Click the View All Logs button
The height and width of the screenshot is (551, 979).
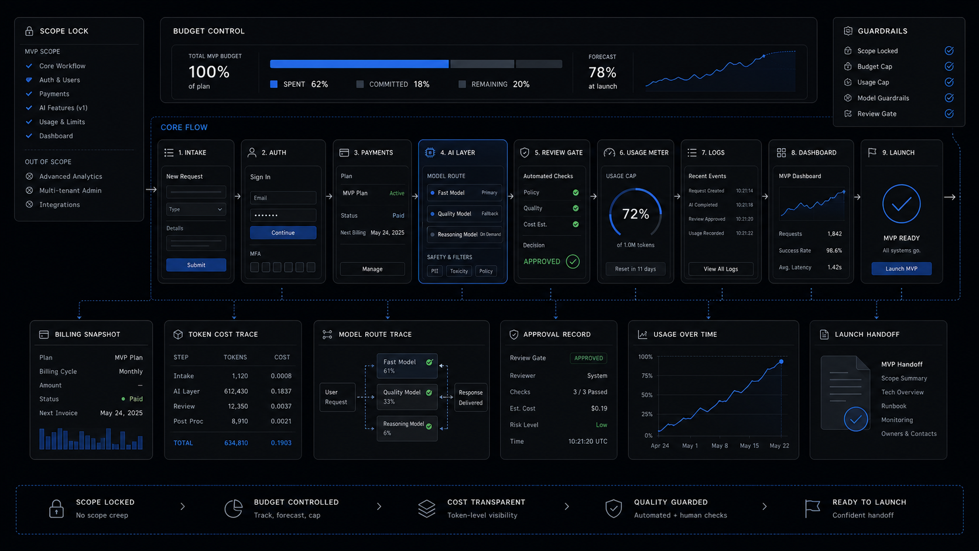[x=721, y=269]
